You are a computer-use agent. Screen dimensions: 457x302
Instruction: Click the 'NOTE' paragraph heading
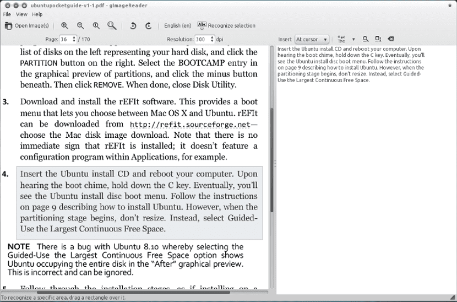19,246
